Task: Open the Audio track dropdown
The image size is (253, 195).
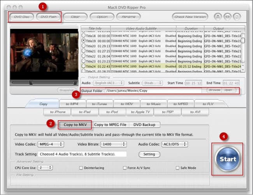Action: [109, 83]
